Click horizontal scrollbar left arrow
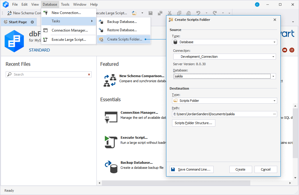The width and height of the screenshot is (299, 195). (99, 183)
